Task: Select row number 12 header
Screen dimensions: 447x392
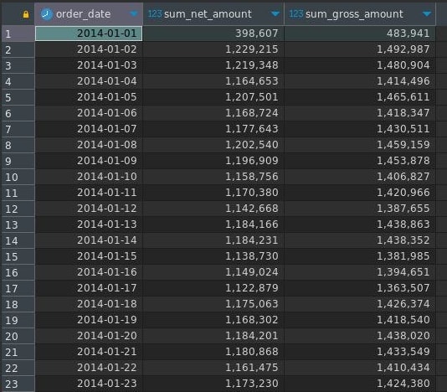Action: click(x=18, y=209)
